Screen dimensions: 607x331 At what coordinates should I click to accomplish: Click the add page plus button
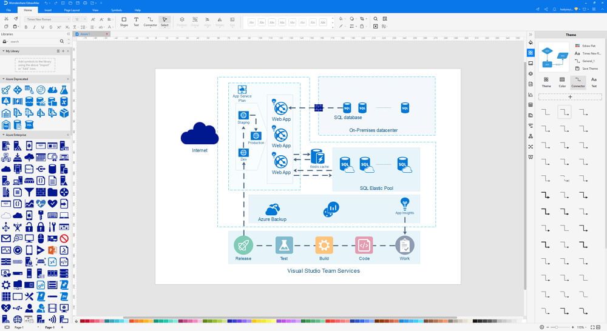pyautogui.click(x=62, y=327)
